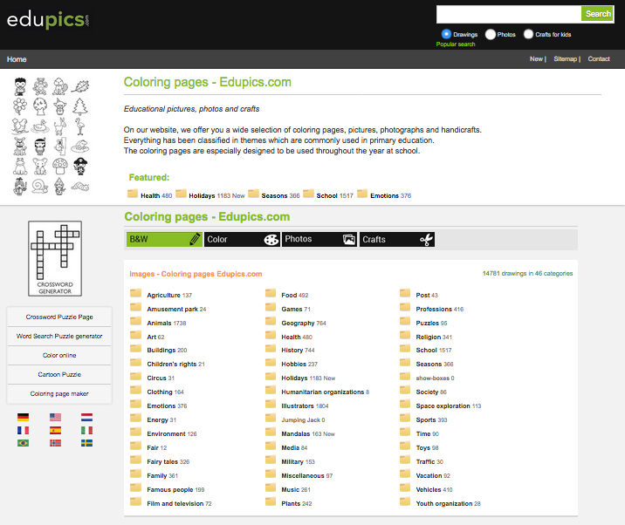Switch language using the French flag

tap(23, 430)
